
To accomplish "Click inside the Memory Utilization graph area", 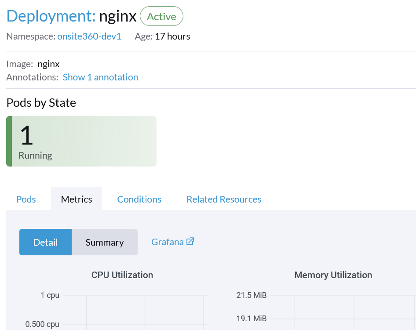I will [347, 312].
